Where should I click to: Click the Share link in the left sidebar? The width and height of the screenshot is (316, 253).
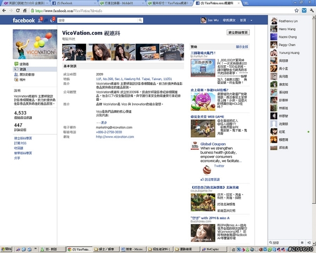(x=17, y=158)
